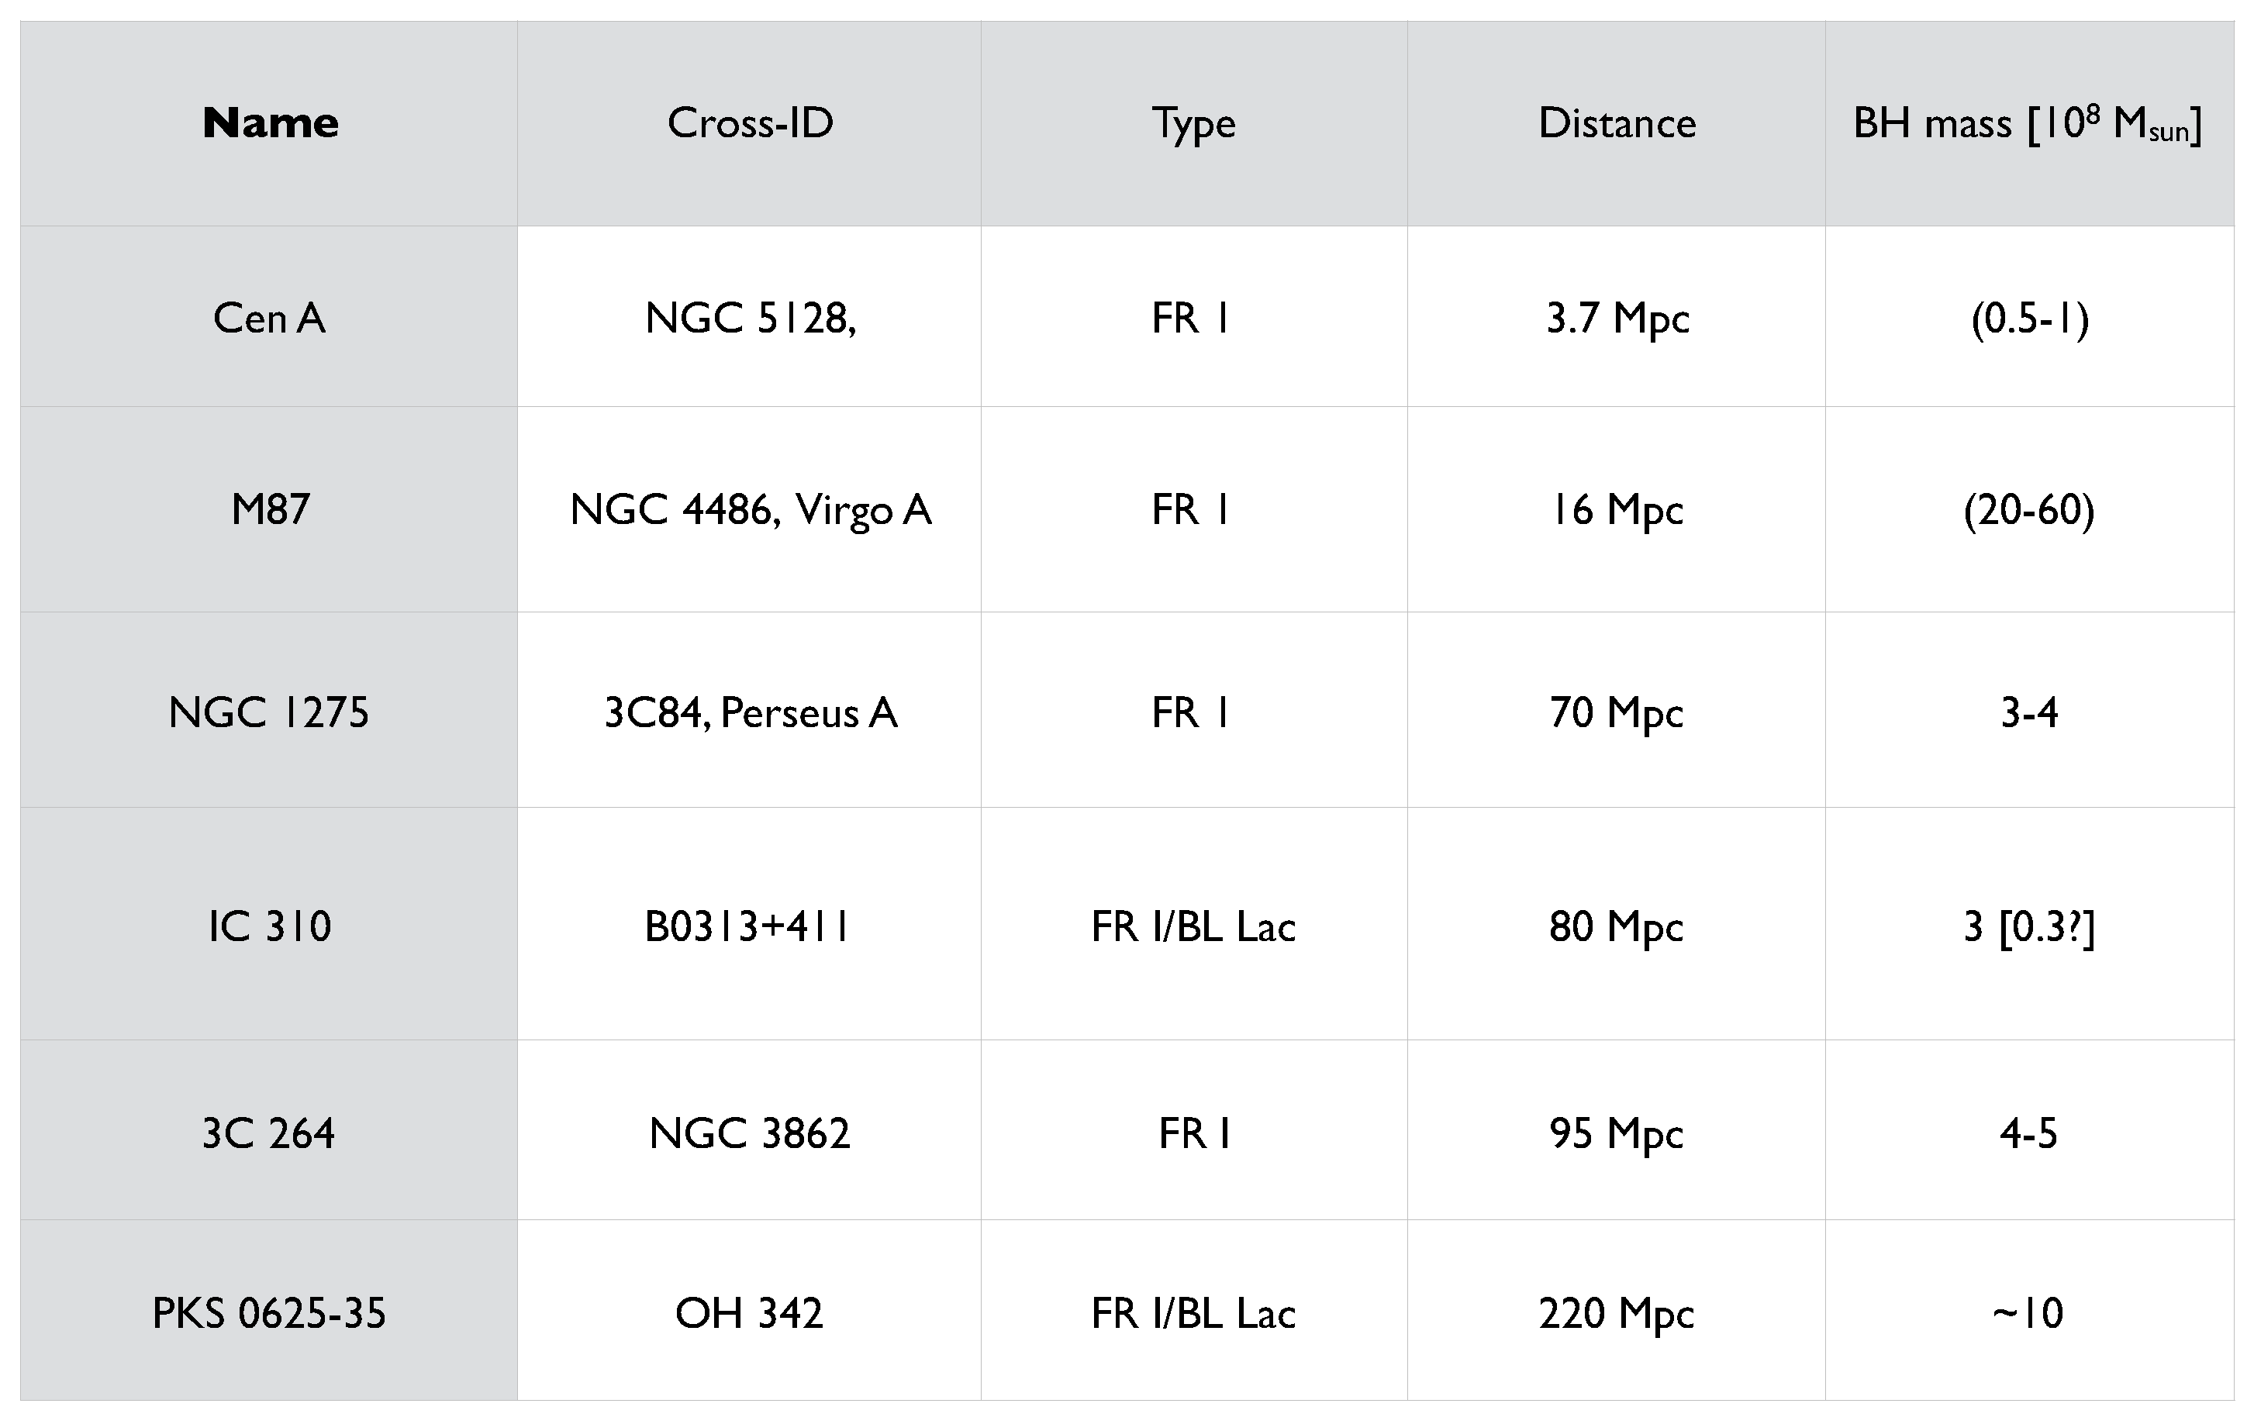Image resolution: width=2254 pixels, height=1424 pixels.
Task: Select the 3 [0.3?] mass cell
Action: (2028, 926)
